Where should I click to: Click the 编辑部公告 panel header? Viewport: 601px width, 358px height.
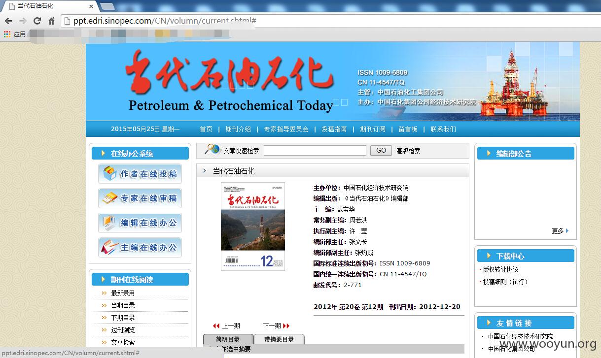point(526,153)
